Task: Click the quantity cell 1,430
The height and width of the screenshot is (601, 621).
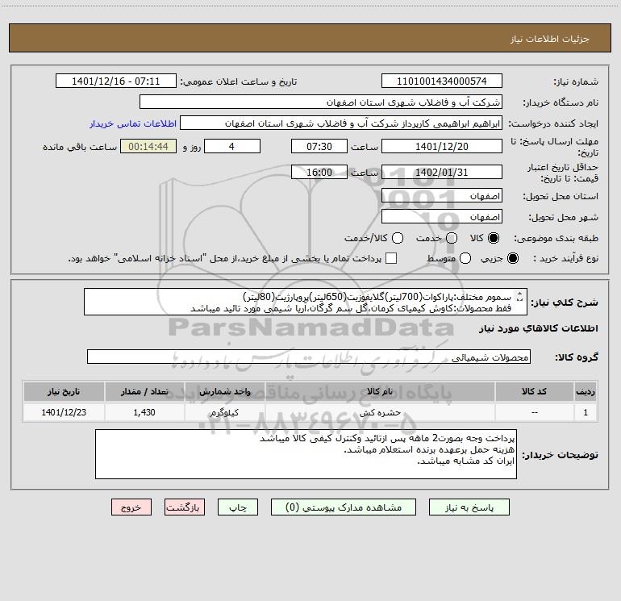Action: pyautogui.click(x=144, y=412)
